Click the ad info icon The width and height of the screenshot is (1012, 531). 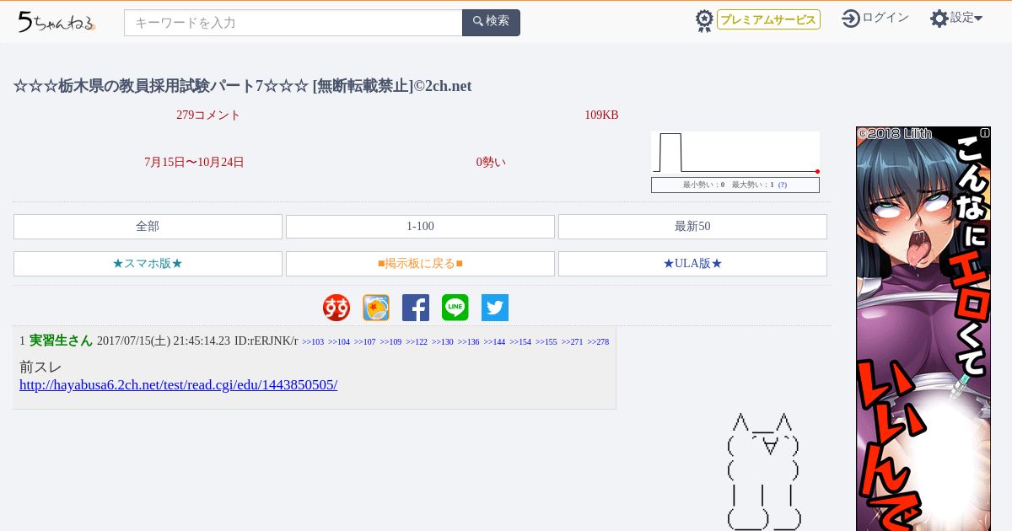[985, 133]
